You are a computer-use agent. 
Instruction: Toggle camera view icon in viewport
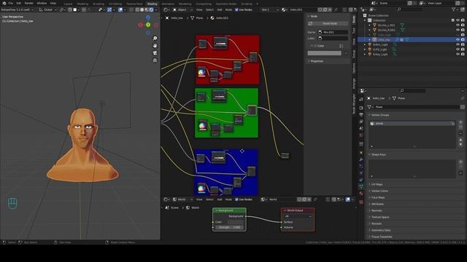click(155, 53)
